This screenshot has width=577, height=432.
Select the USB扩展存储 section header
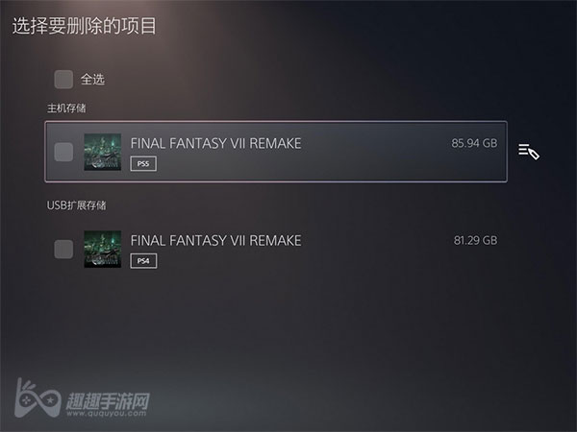point(76,205)
